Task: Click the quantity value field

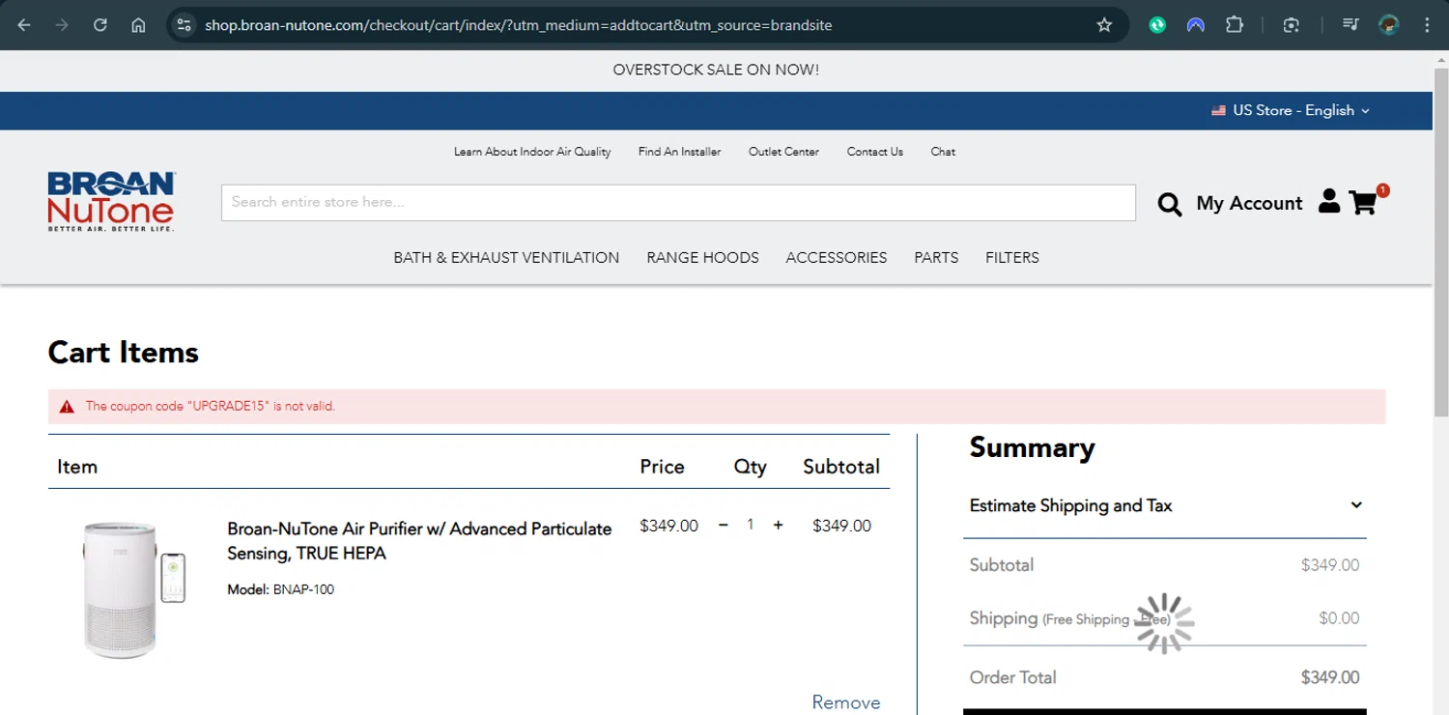Action: [x=751, y=525]
